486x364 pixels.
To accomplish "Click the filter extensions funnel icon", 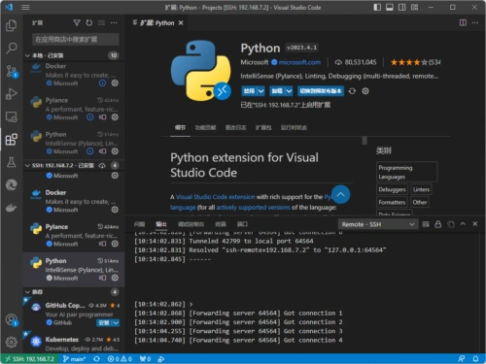I will tap(77, 22).
